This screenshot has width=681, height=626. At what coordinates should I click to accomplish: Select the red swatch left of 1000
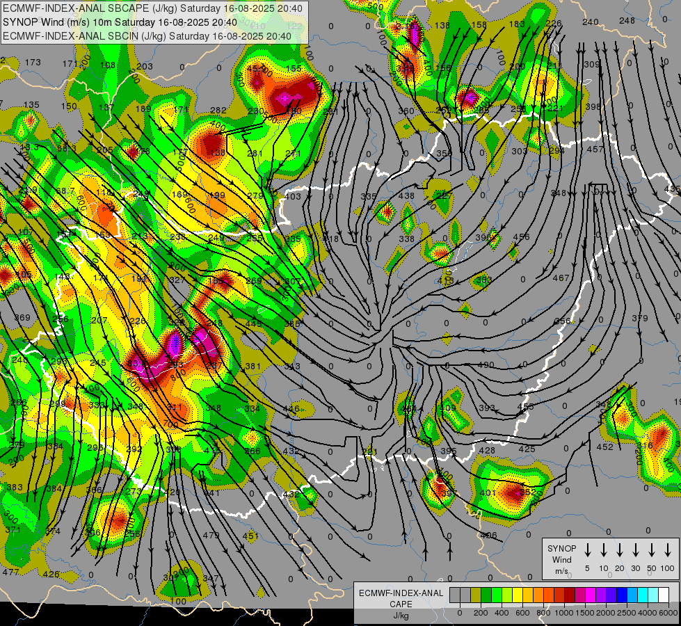pyautogui.click(x=559, y=595)
